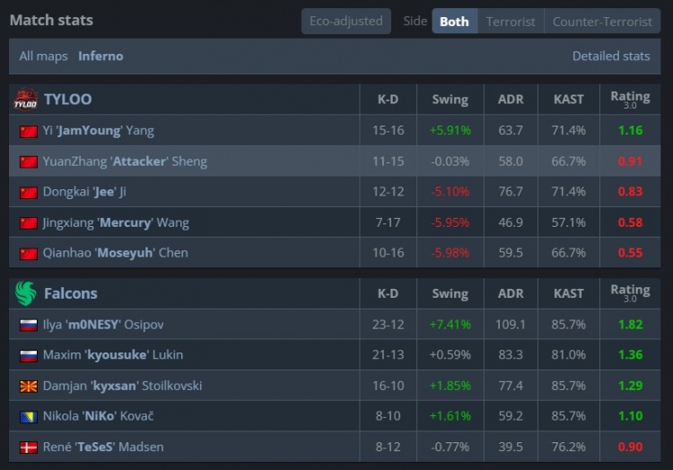The height and width of the screenshot is (470, 673).
Task: Select the Both sides option
Action: (454, 22)
